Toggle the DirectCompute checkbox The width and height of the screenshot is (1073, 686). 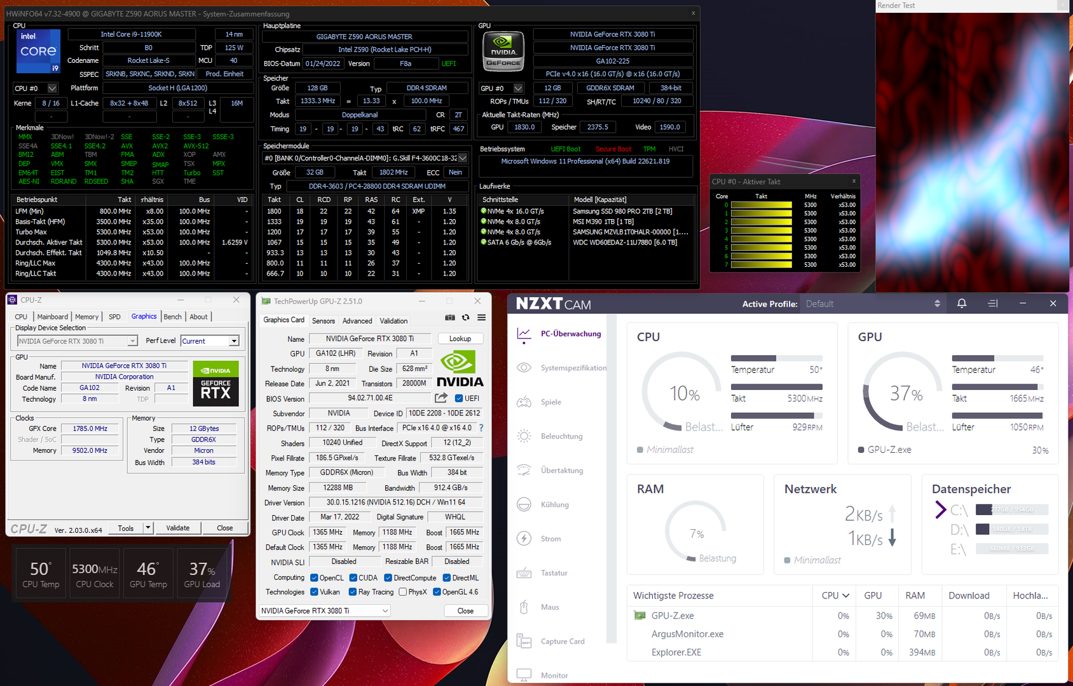(388, 578)
